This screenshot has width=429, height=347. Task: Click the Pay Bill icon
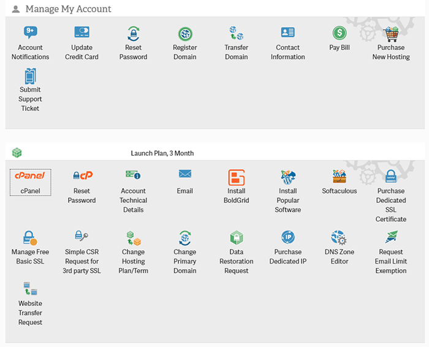pyautogui.click(x=339, y=33)
